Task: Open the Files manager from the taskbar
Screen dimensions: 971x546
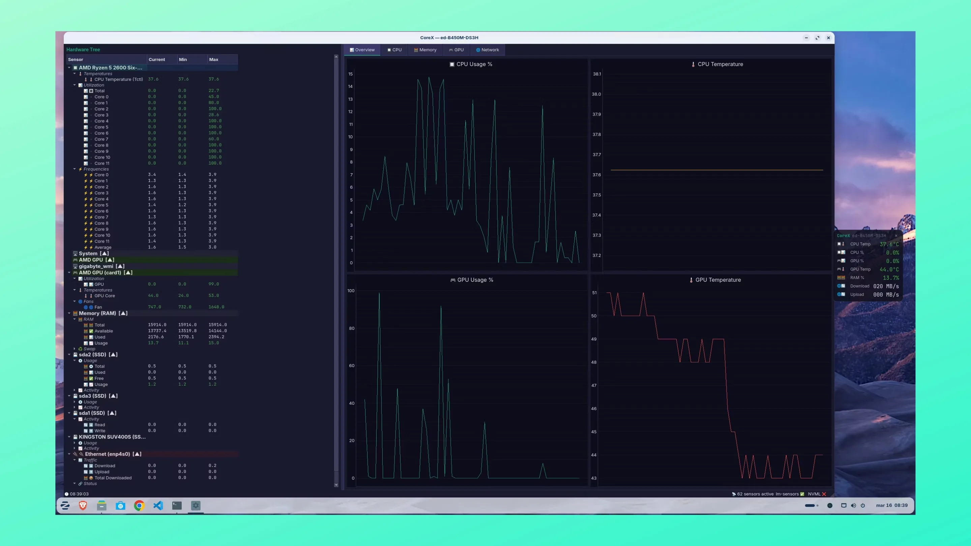Action: click(x=101, y=505)
